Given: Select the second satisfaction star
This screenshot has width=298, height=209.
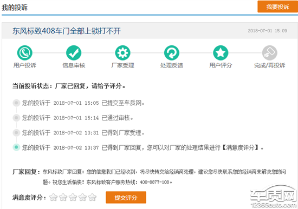Looking at the screenshot, I should point(63,197).
